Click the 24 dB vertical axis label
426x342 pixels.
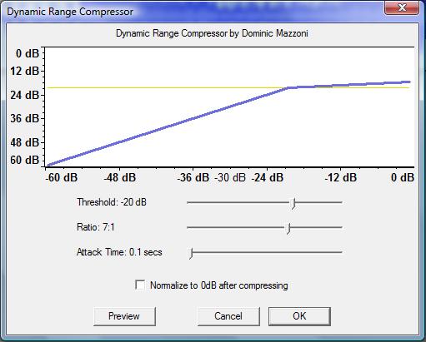tap(25, 95)
